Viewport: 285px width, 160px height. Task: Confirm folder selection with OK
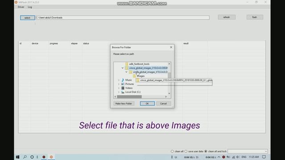coord(147,104)
